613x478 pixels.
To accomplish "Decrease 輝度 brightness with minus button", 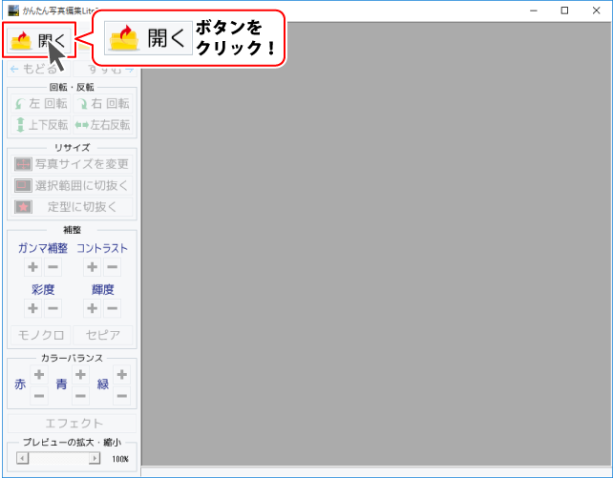I will click(x=113, y=308).
